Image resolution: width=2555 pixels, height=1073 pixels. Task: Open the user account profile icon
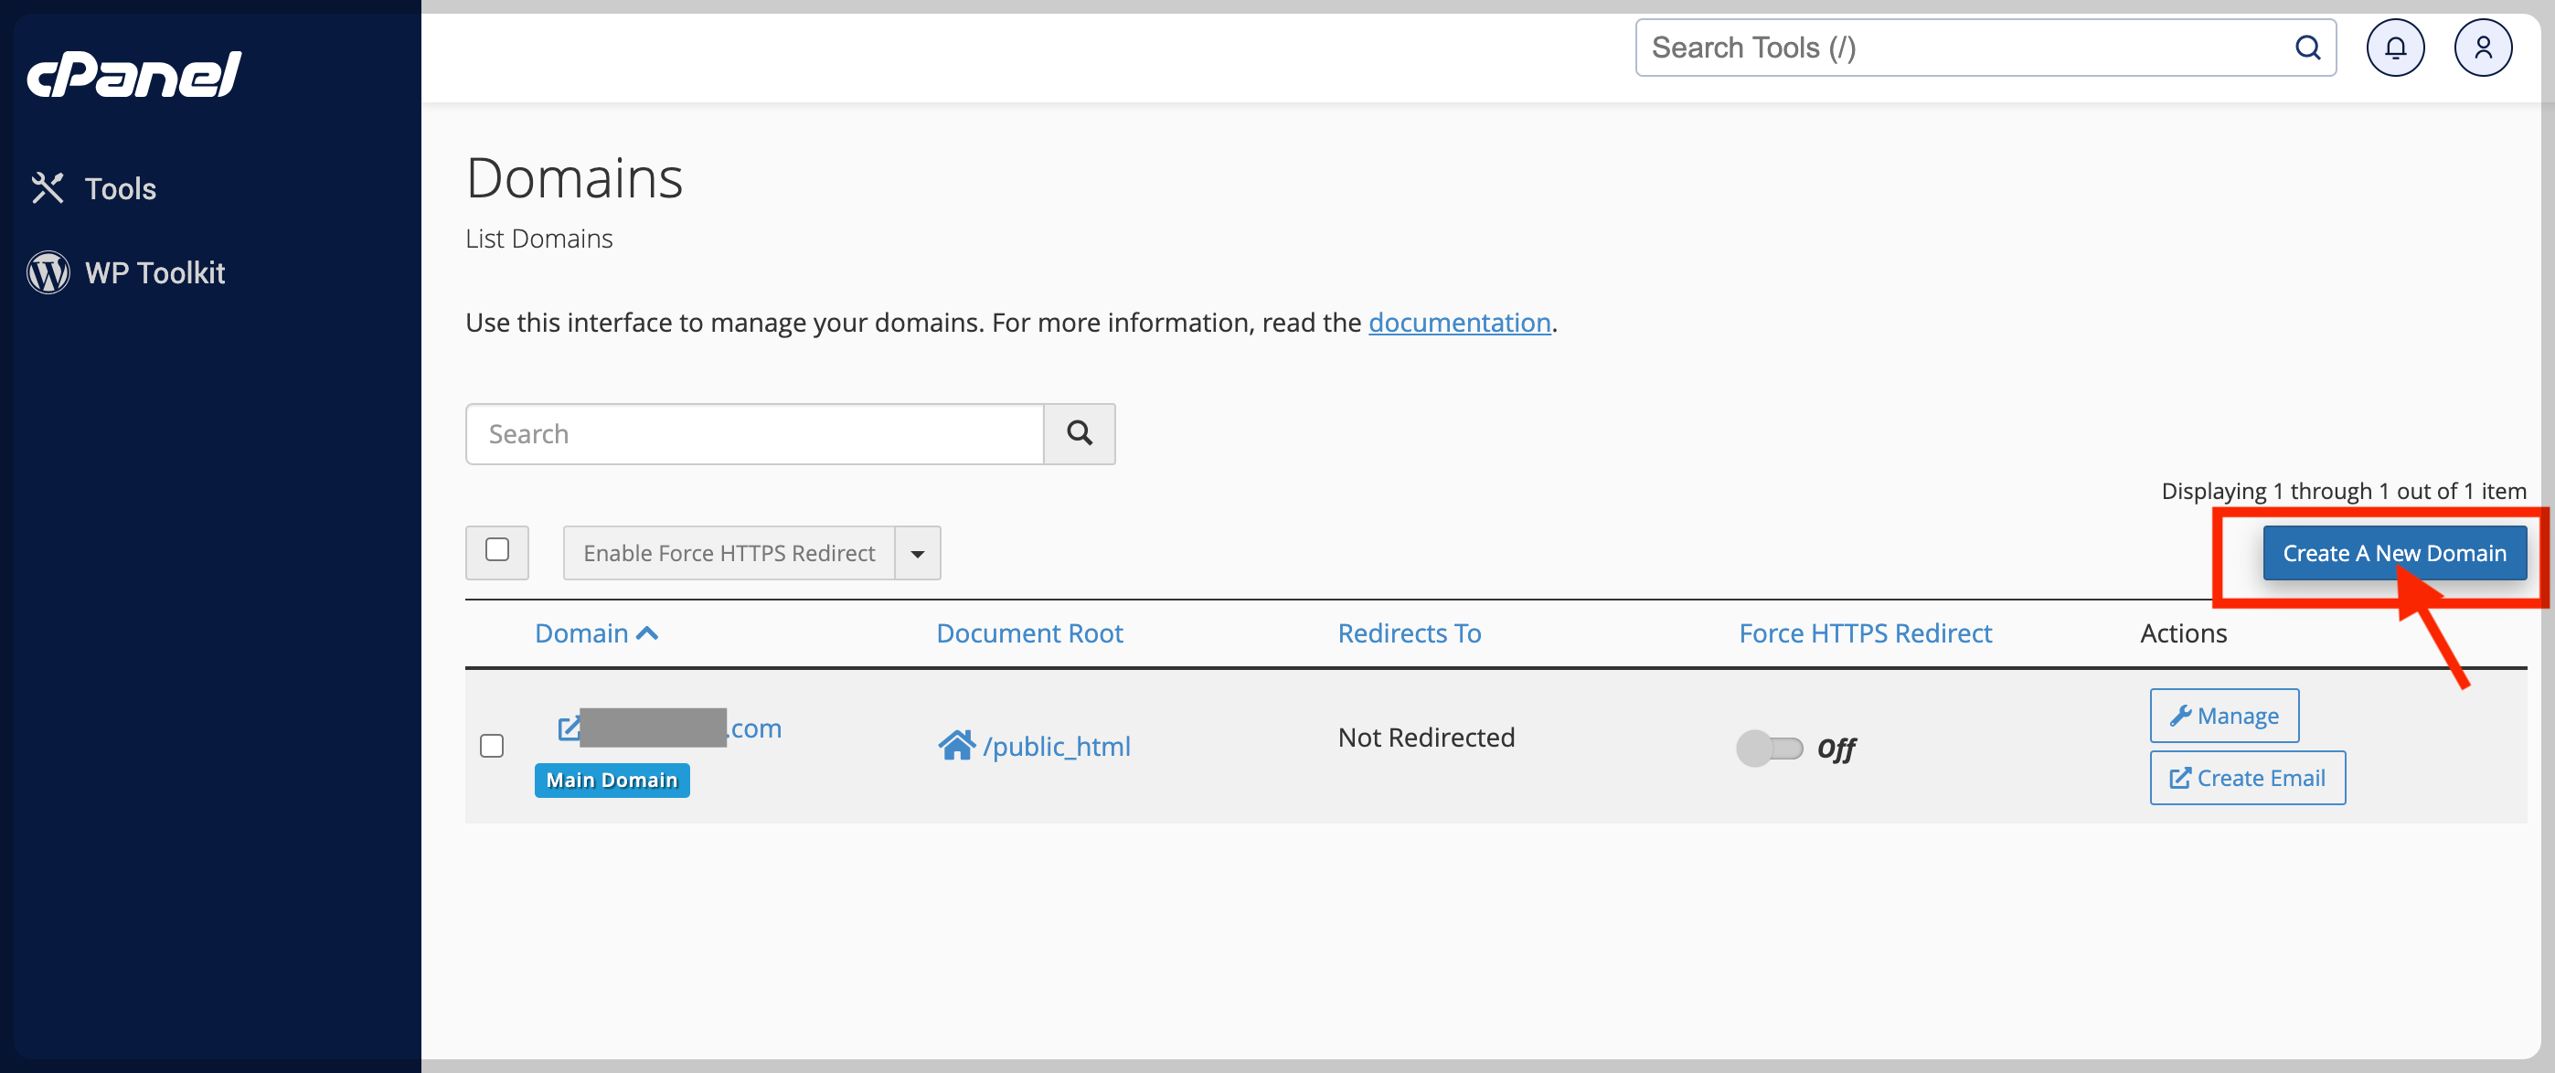[x=2482, y=48]
